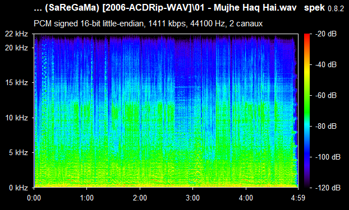
Task: Click the 'Mujhe Haq Hai.wav' file title
Action: coord(165,8)
